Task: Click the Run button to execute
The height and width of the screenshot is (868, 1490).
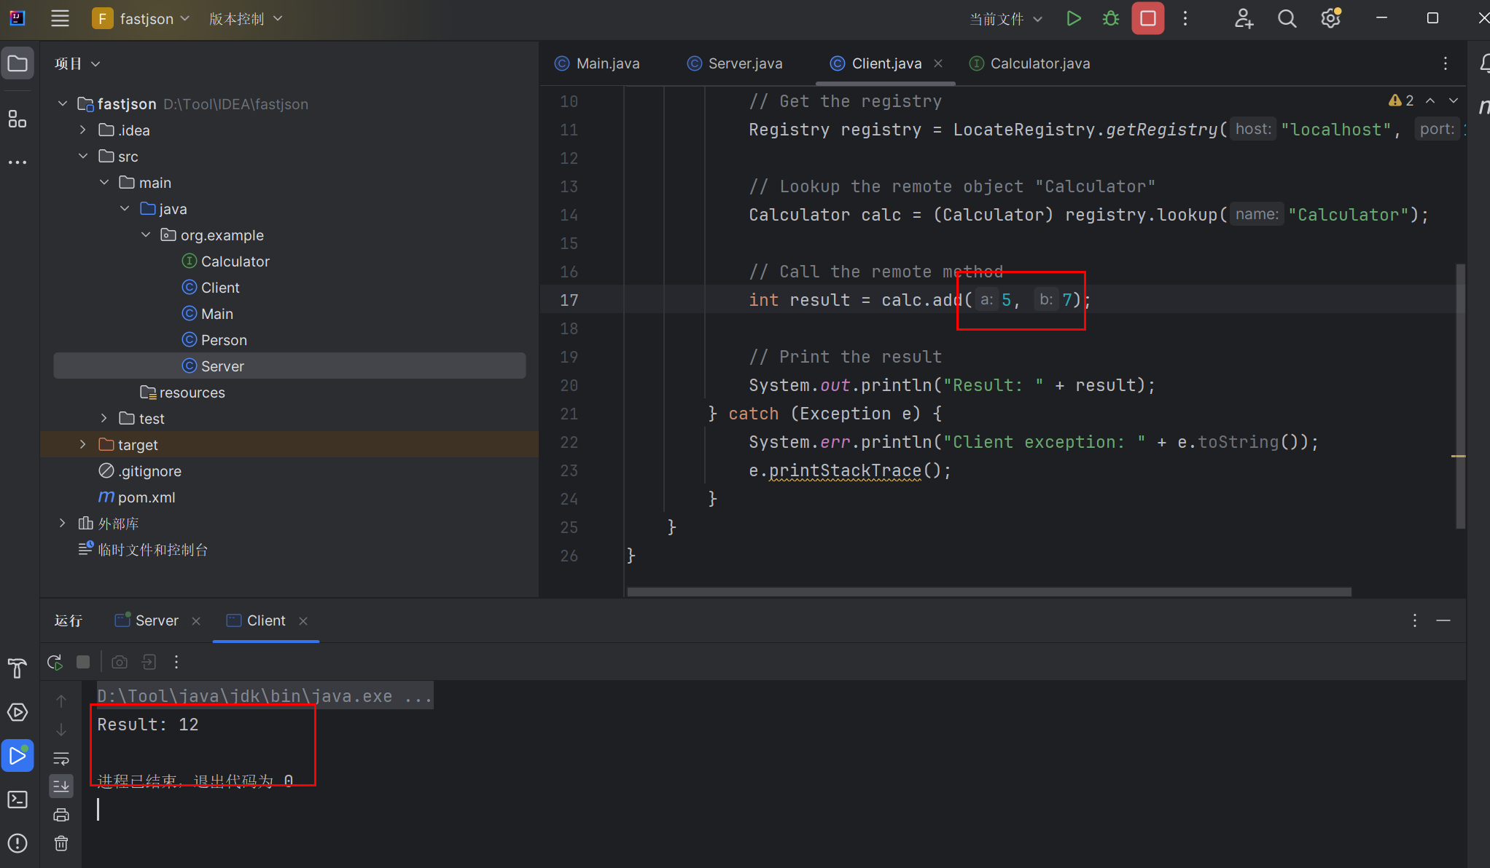Action: tap(1073, 17)
